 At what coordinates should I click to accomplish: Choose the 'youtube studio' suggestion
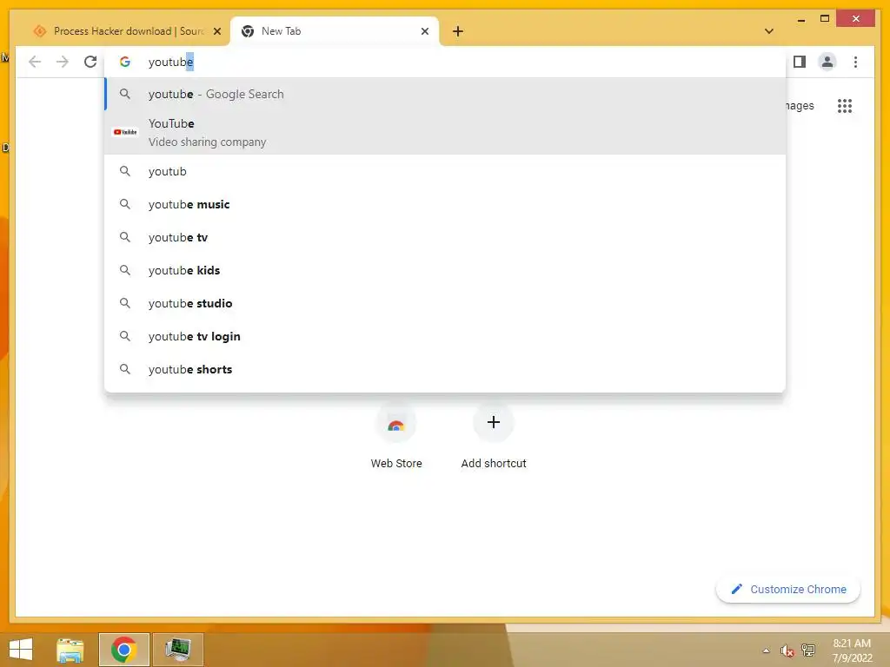click(x=445, y=303)
